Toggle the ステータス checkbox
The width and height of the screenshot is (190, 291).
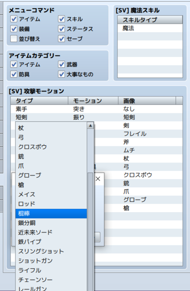[61, 29]
